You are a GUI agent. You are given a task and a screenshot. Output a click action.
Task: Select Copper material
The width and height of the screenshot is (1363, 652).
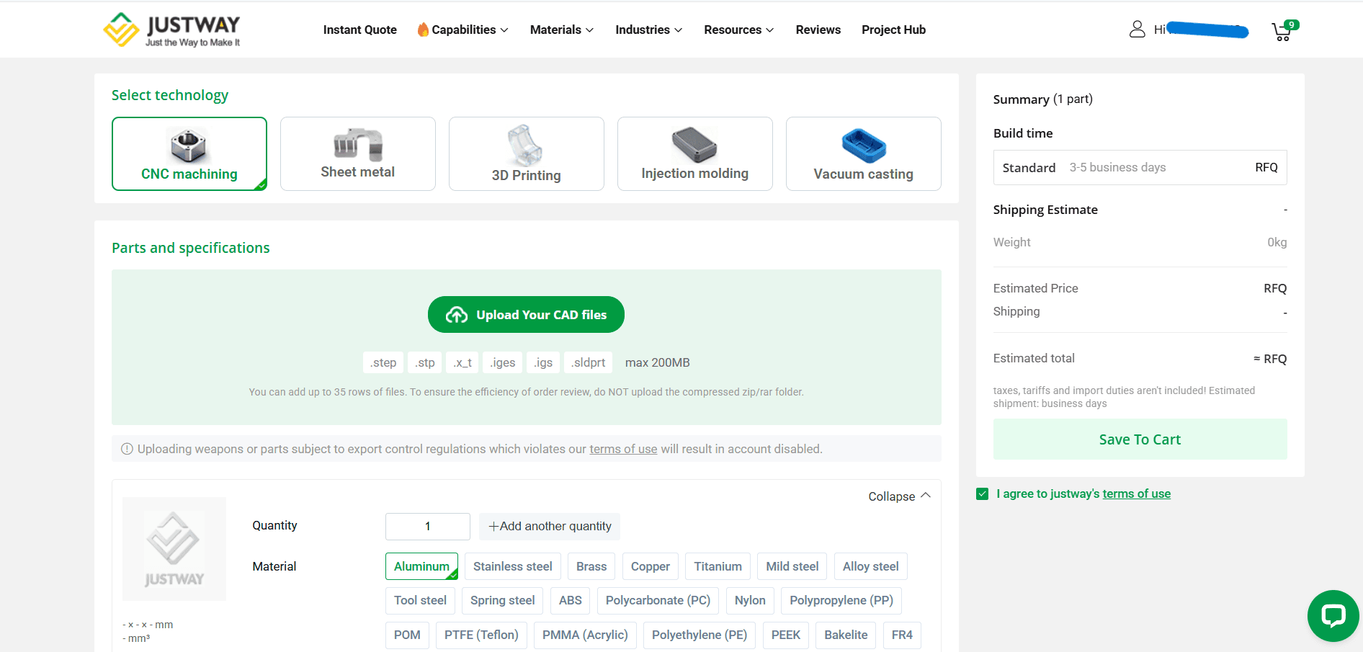click(651, 566)
